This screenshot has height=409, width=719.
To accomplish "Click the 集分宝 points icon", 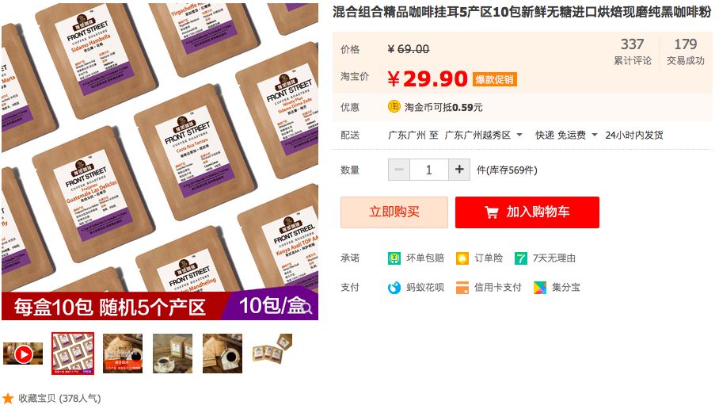I will coord(540,288).
